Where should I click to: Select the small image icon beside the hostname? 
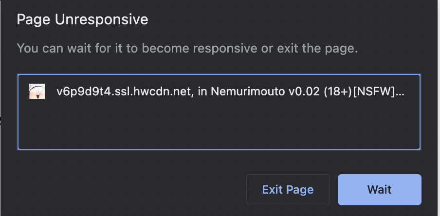(x=37, y=91)
